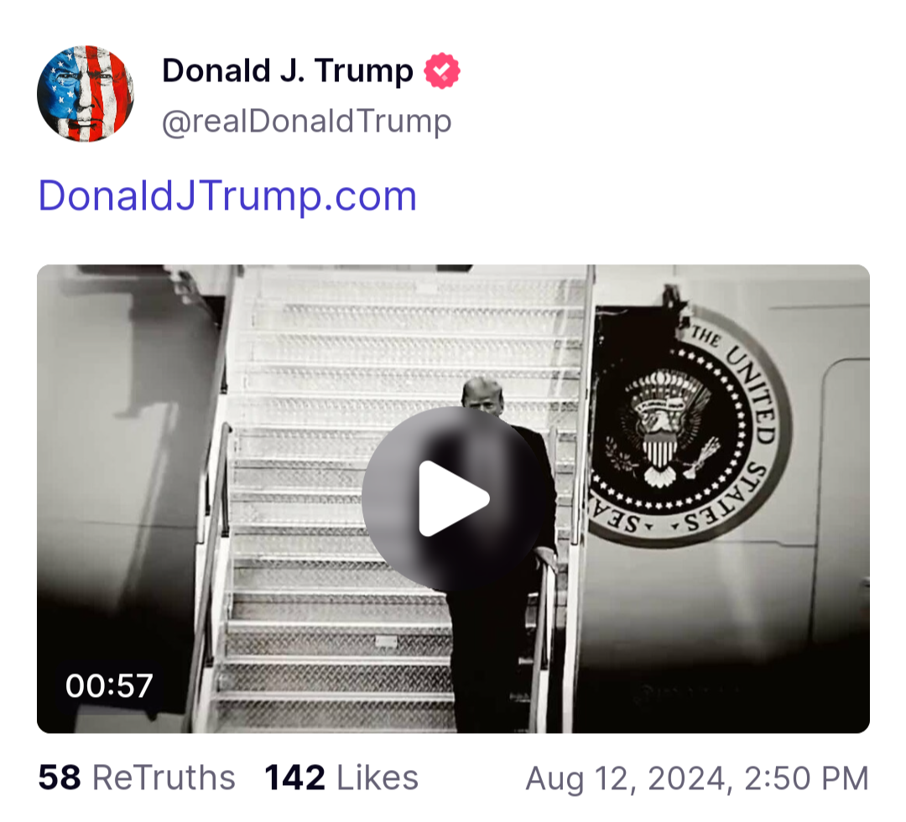Open the DonaldJTrump.com link

pyautogui.click(x=227, y=195)
